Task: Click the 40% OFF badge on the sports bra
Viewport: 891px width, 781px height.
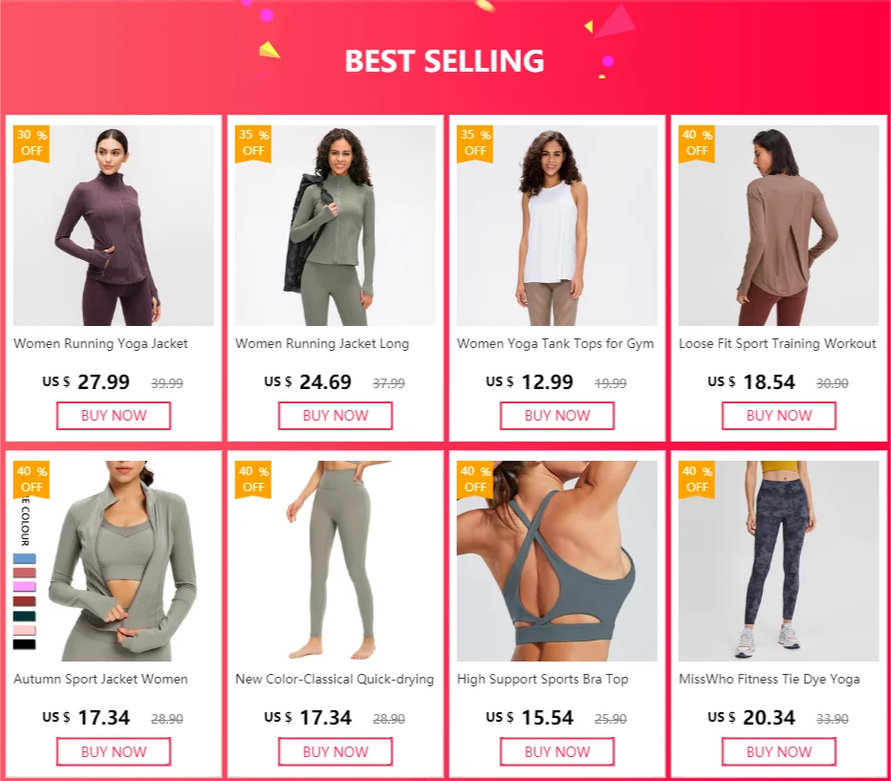Action: pyautogui.click(x=475, y=479)
